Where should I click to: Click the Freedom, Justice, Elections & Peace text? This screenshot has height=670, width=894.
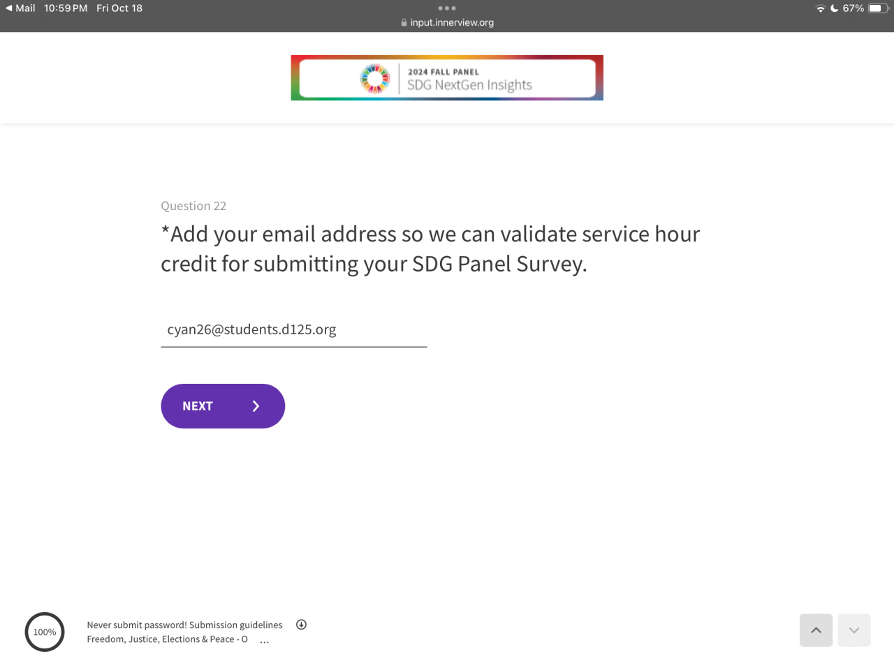(x=167, y=639)
